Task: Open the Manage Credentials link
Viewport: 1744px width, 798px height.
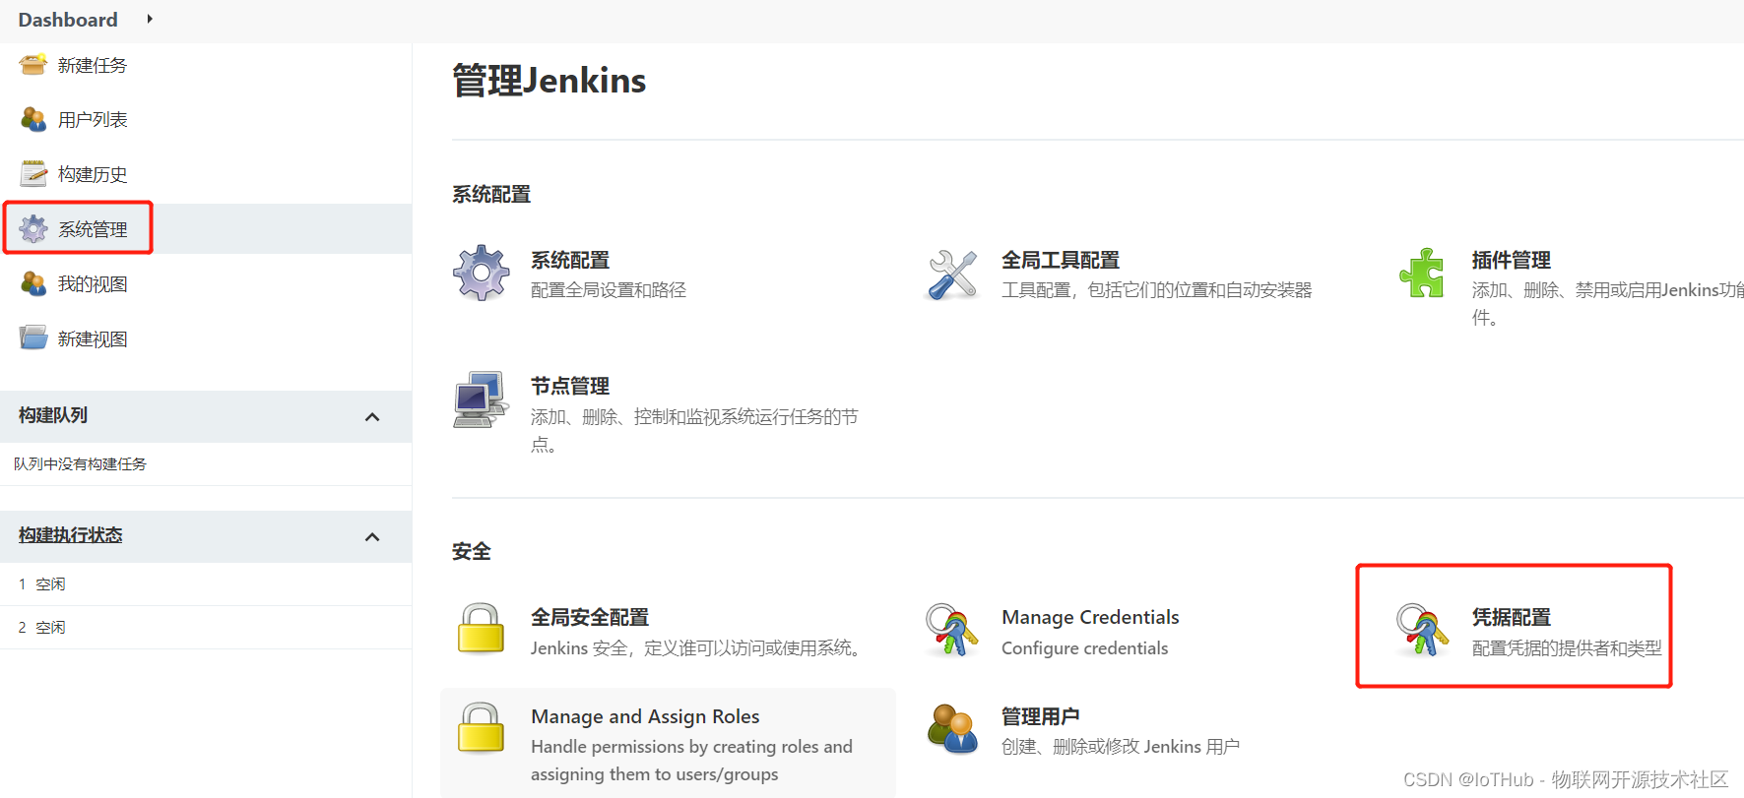Action: tap(1090, 617)
